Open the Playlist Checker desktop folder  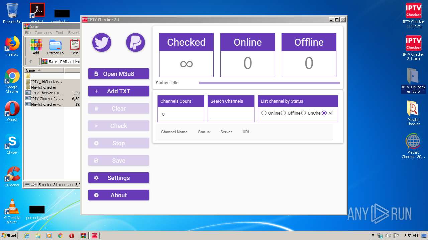[x=413, y=113]
